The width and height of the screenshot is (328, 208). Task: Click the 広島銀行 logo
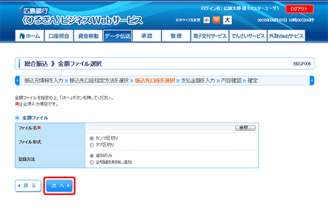pyautogui.click(x=32, y=10)
